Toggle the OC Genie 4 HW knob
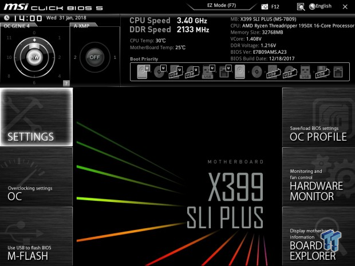This screenshot has height=266, width=355. click(x=34, y=57)
